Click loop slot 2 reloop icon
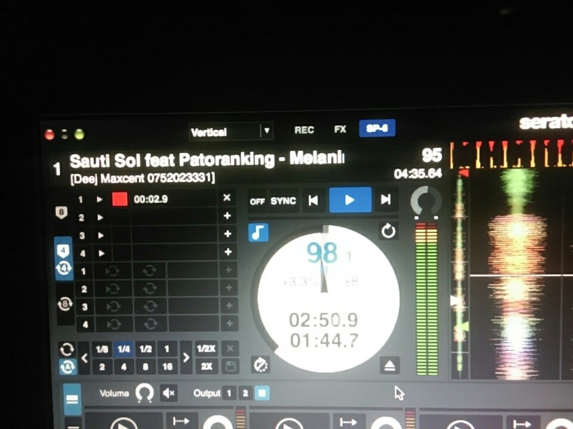The width and height of the screenshot is (573, 429). point(150,288)
